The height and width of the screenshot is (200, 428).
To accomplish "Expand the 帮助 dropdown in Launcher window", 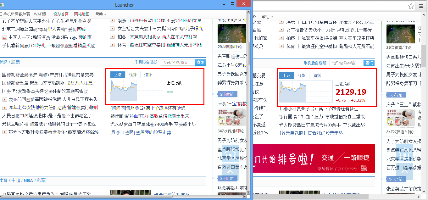I will point(101,14).
